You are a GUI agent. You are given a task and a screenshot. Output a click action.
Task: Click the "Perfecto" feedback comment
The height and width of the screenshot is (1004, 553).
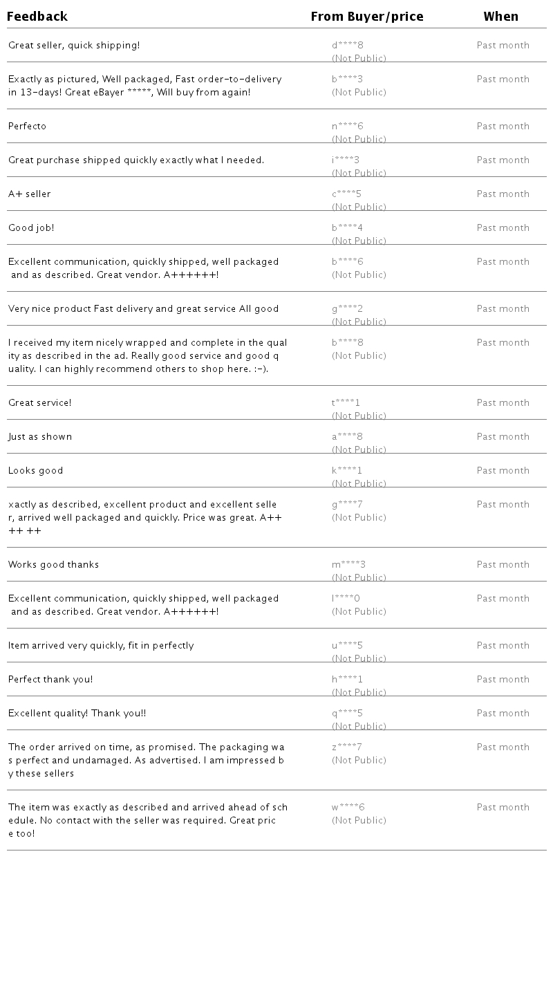pos(28,127)
